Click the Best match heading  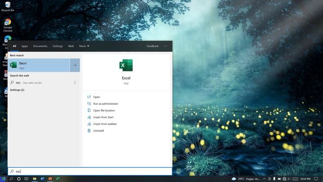[17, 55]
